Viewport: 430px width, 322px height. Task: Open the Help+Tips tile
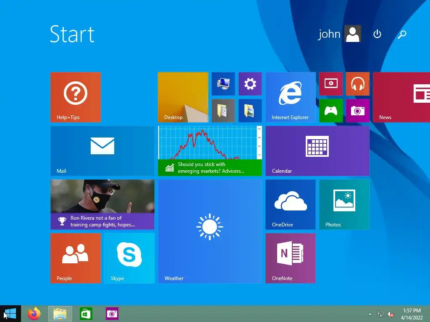point(76,97)
